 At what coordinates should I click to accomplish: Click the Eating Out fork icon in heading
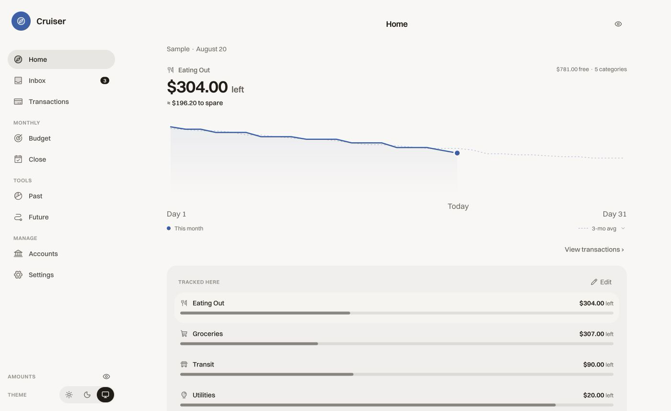pos(171,70)
